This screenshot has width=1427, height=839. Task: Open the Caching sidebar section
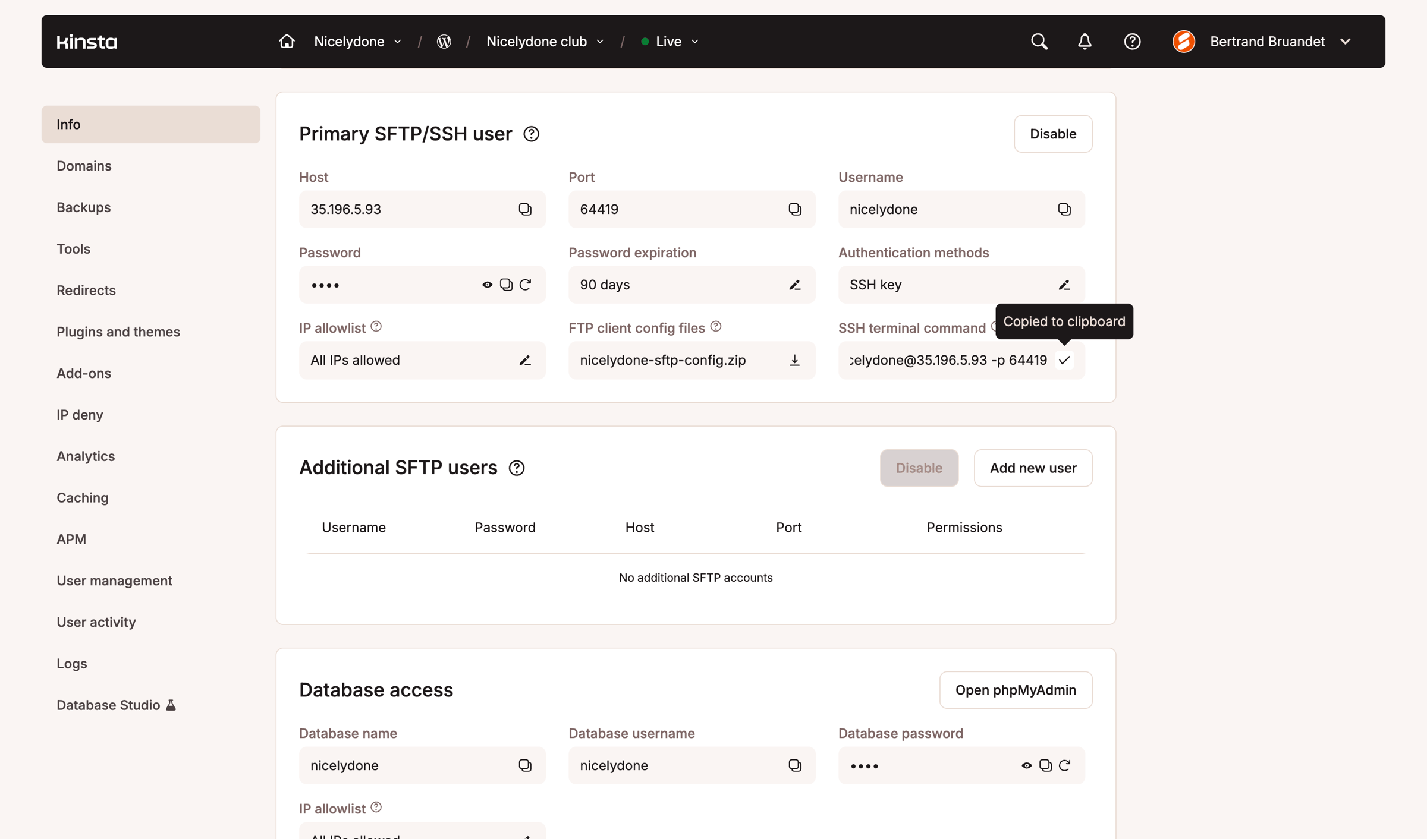point(150,497)
